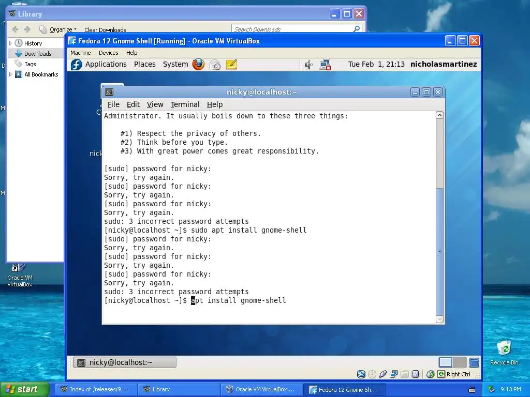Screen dimensions: 530x397
Task: Click the VirtualBox optical disc status icon
Action: click(x=372, y=374)
